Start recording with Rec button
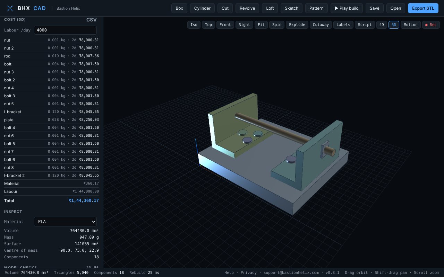This screenshot has height=277, width=444. (x=431, y=25)
